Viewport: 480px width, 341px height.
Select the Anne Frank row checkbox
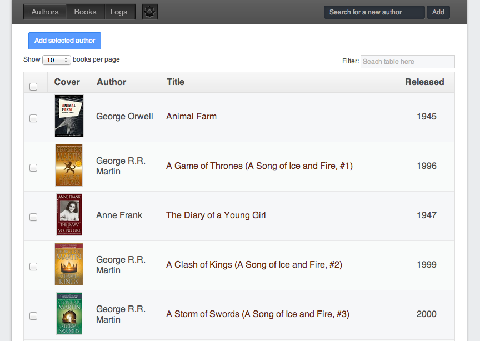tap(33, 217)
